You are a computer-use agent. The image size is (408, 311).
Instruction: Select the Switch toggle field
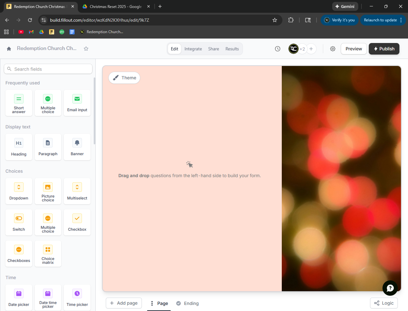pos(19,222)
